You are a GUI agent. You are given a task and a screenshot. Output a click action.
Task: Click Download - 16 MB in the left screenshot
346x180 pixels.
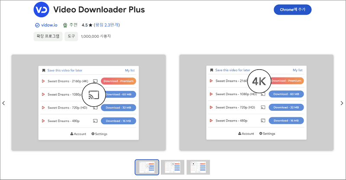coord(119,121)
